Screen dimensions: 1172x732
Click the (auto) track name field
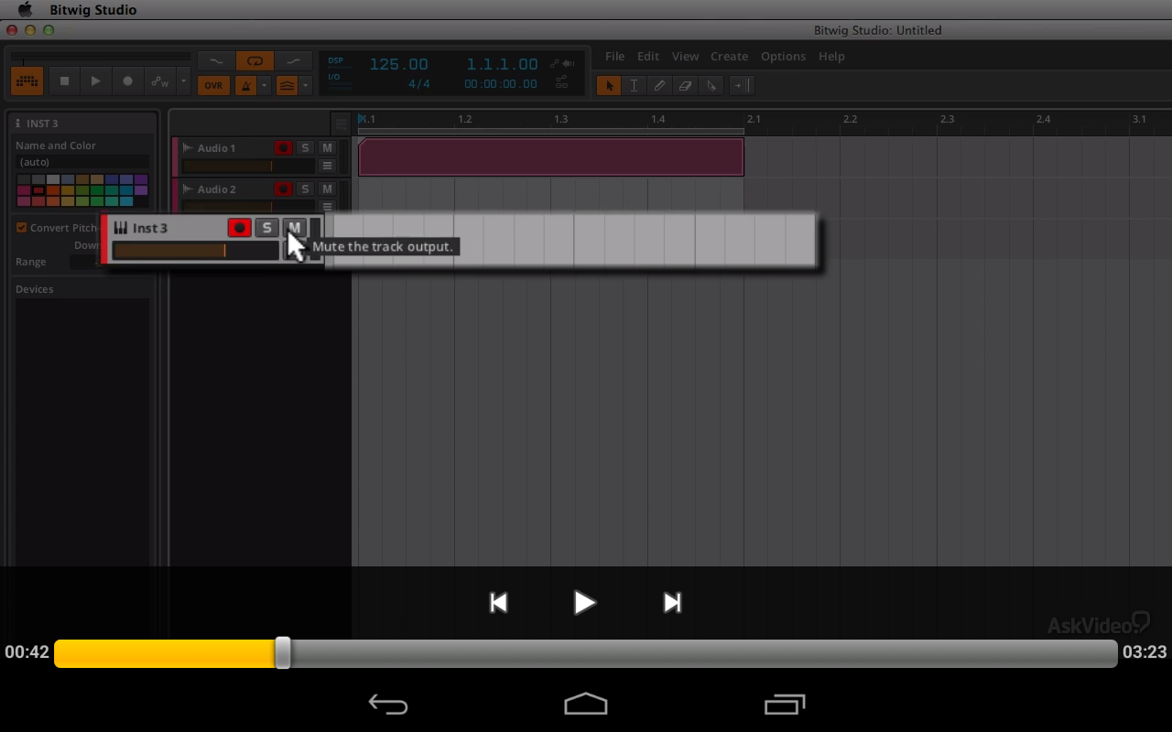(x=82, y=162)
